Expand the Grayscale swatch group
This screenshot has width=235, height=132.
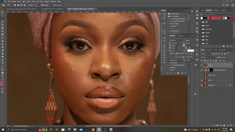pyautogui.click(x=202, y=29)
